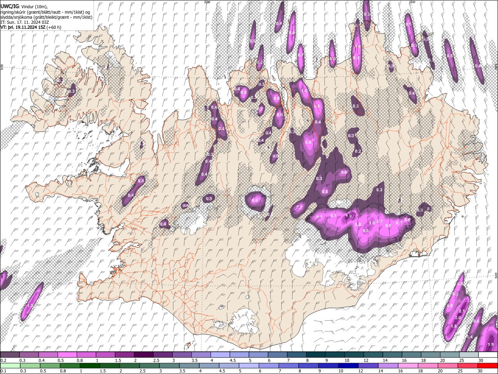Pick the upper legend 25 pale gray swatch

point(469,355)
